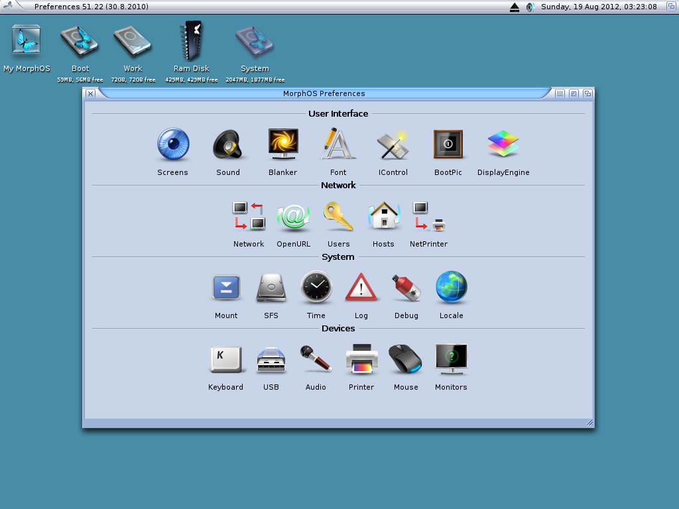
Task: Click the Preferences window depth gadget
Action: pos(587,93)
